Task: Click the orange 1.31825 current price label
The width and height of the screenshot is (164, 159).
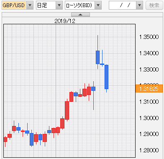Action: click(x=149, y=89)
